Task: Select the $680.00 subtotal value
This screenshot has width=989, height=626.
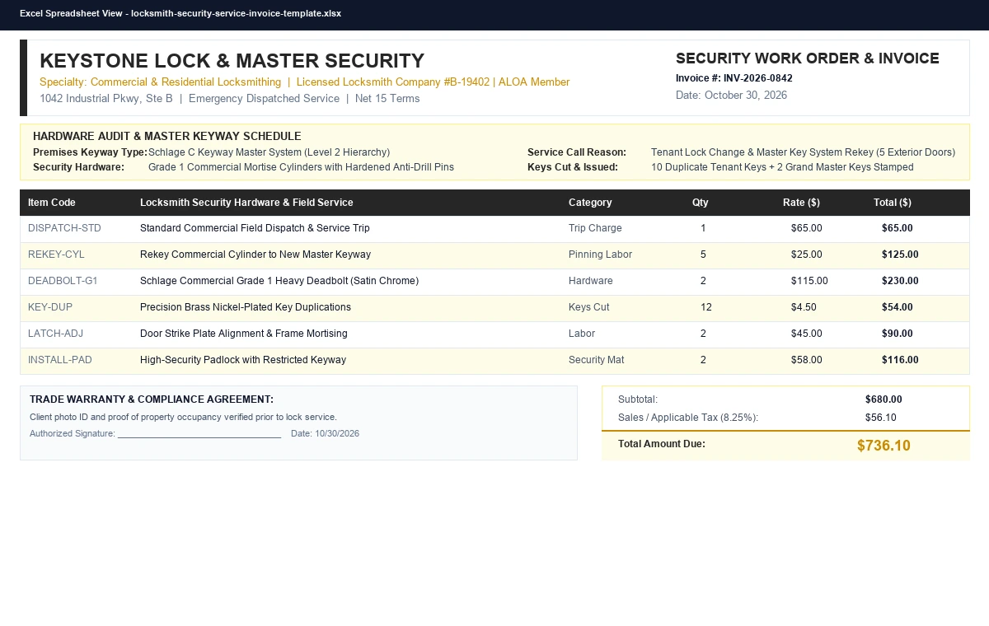Action: point(884,399)
